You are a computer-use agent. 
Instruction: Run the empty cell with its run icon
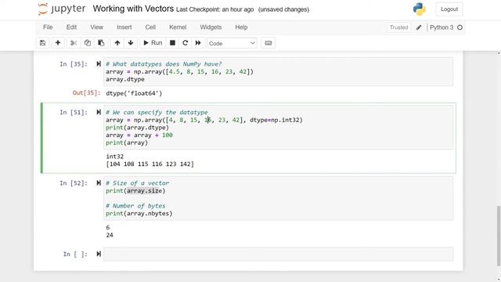click(99, 254)
